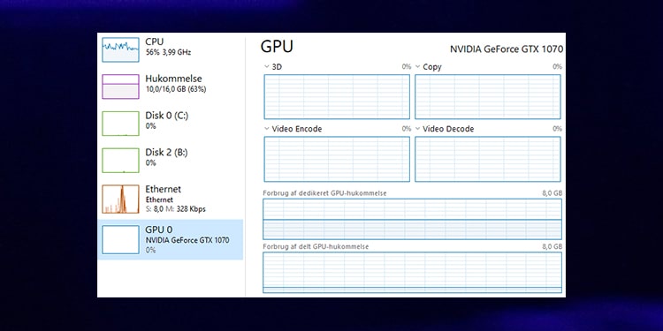
Task: Click the 8,0 GB dedicated memory limit
Action: 552,193
